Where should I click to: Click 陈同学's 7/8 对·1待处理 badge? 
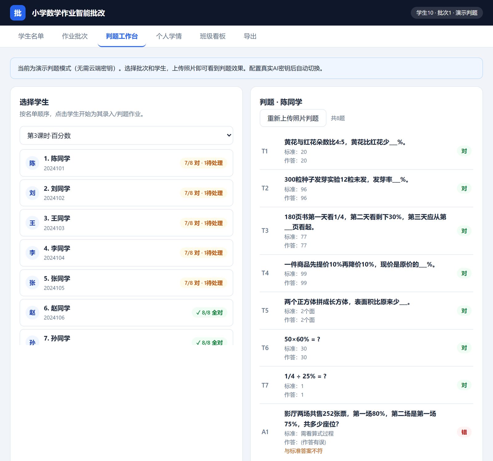click(203, 163)
